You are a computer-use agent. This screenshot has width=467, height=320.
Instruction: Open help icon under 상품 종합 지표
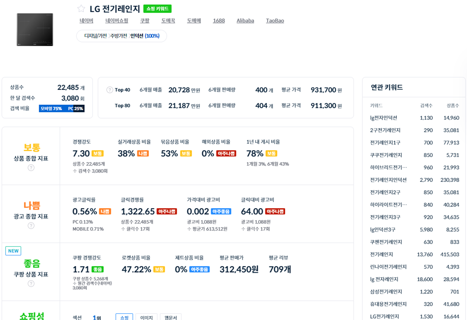tap(31, 168)
